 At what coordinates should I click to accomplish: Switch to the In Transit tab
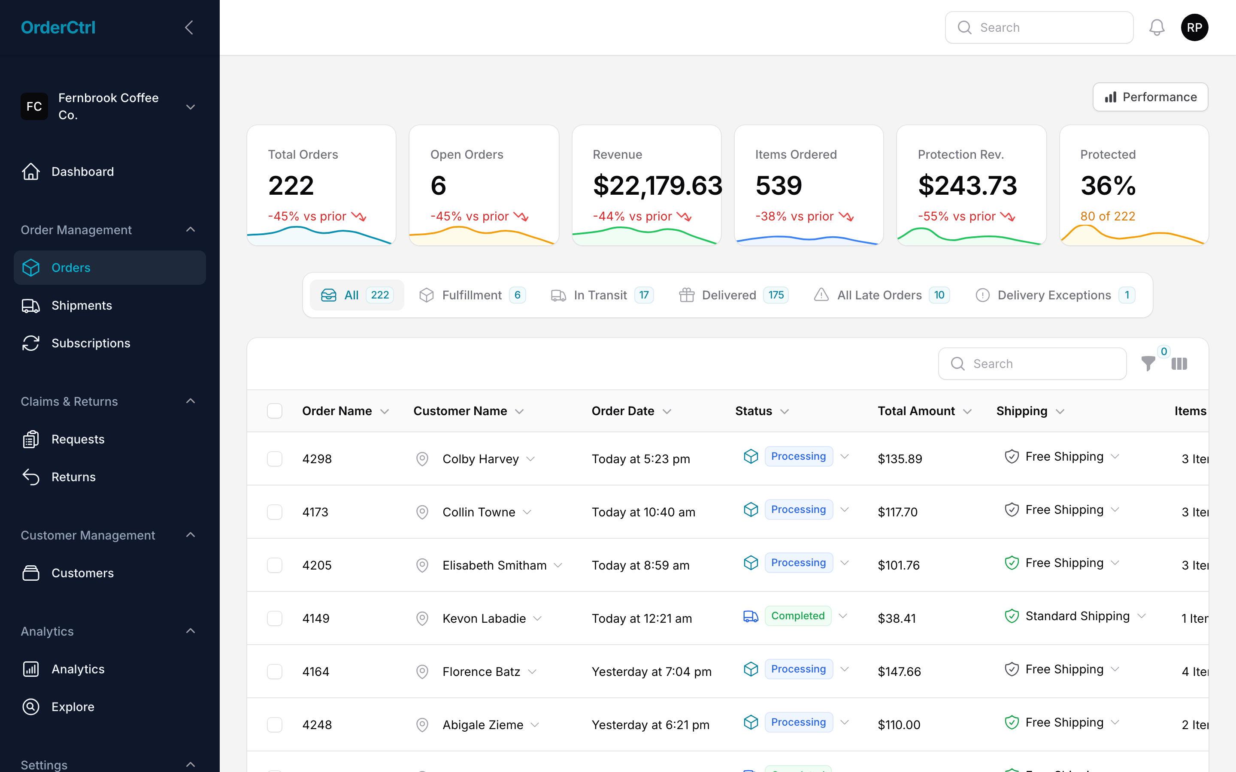[x=602, y=295]
